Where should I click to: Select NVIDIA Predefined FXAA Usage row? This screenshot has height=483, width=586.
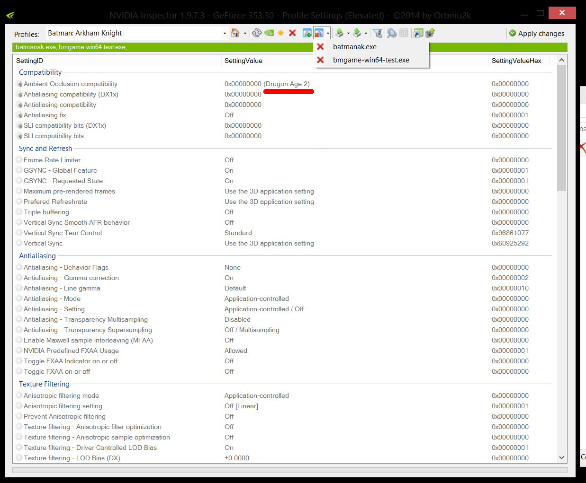point(284,351)
